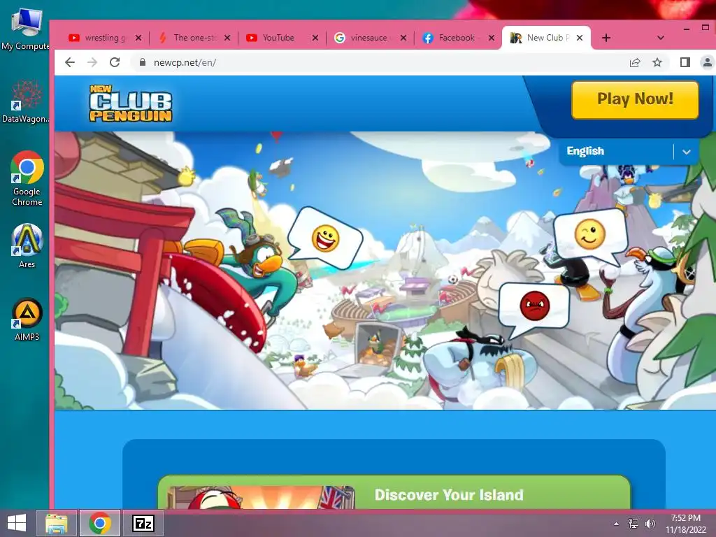
Task: Switch to "The one-st" tab
Action: click(196, 38)
